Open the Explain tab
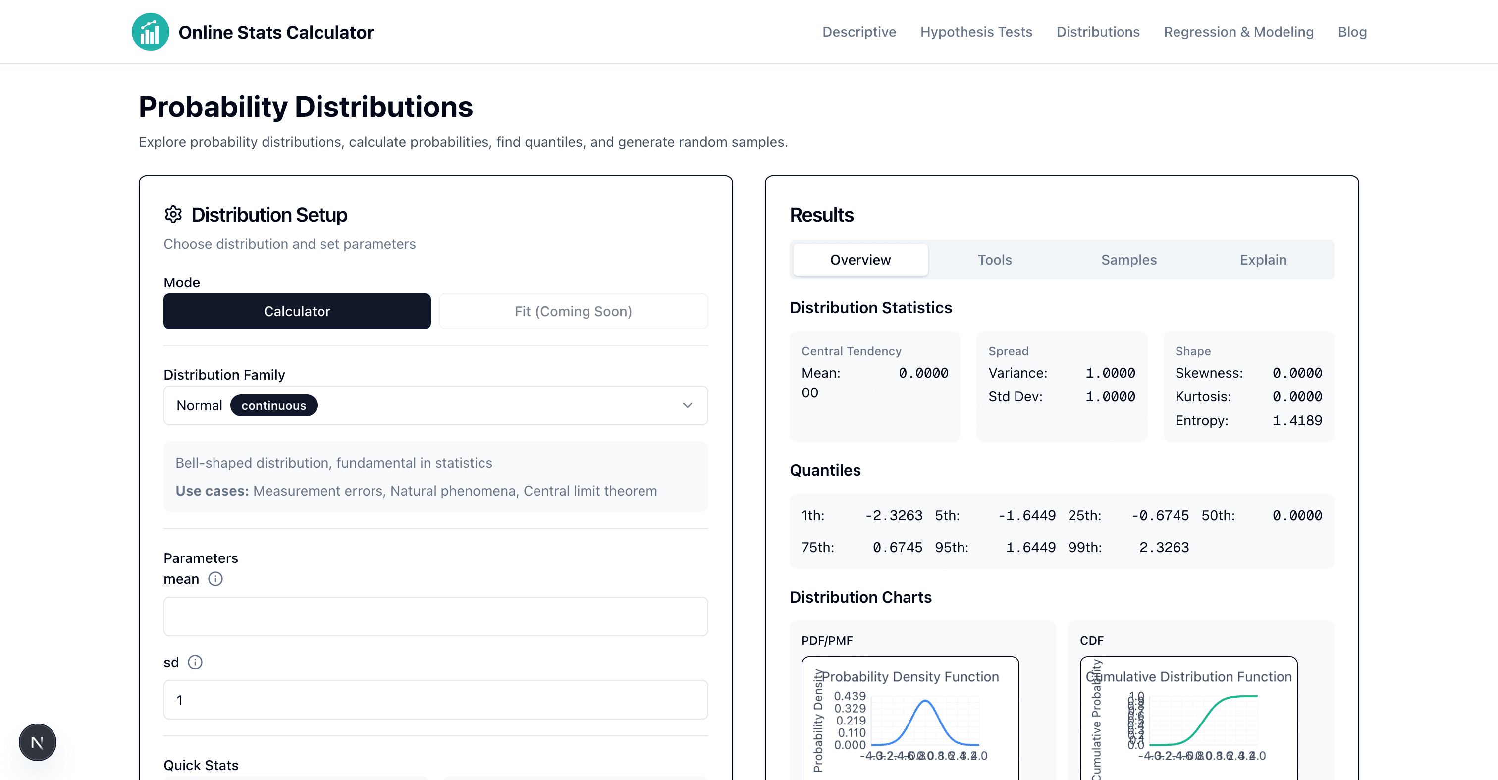 [1263, 259]
